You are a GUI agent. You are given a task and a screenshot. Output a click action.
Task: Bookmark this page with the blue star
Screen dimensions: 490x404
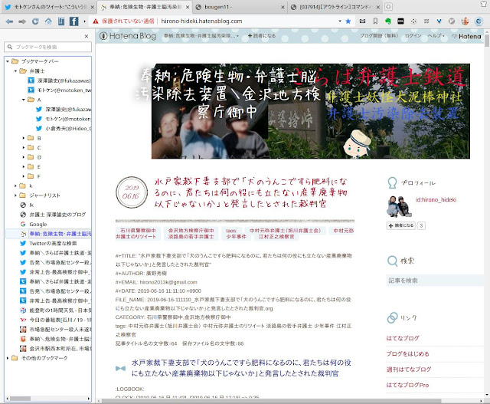(x=348, y=21)
